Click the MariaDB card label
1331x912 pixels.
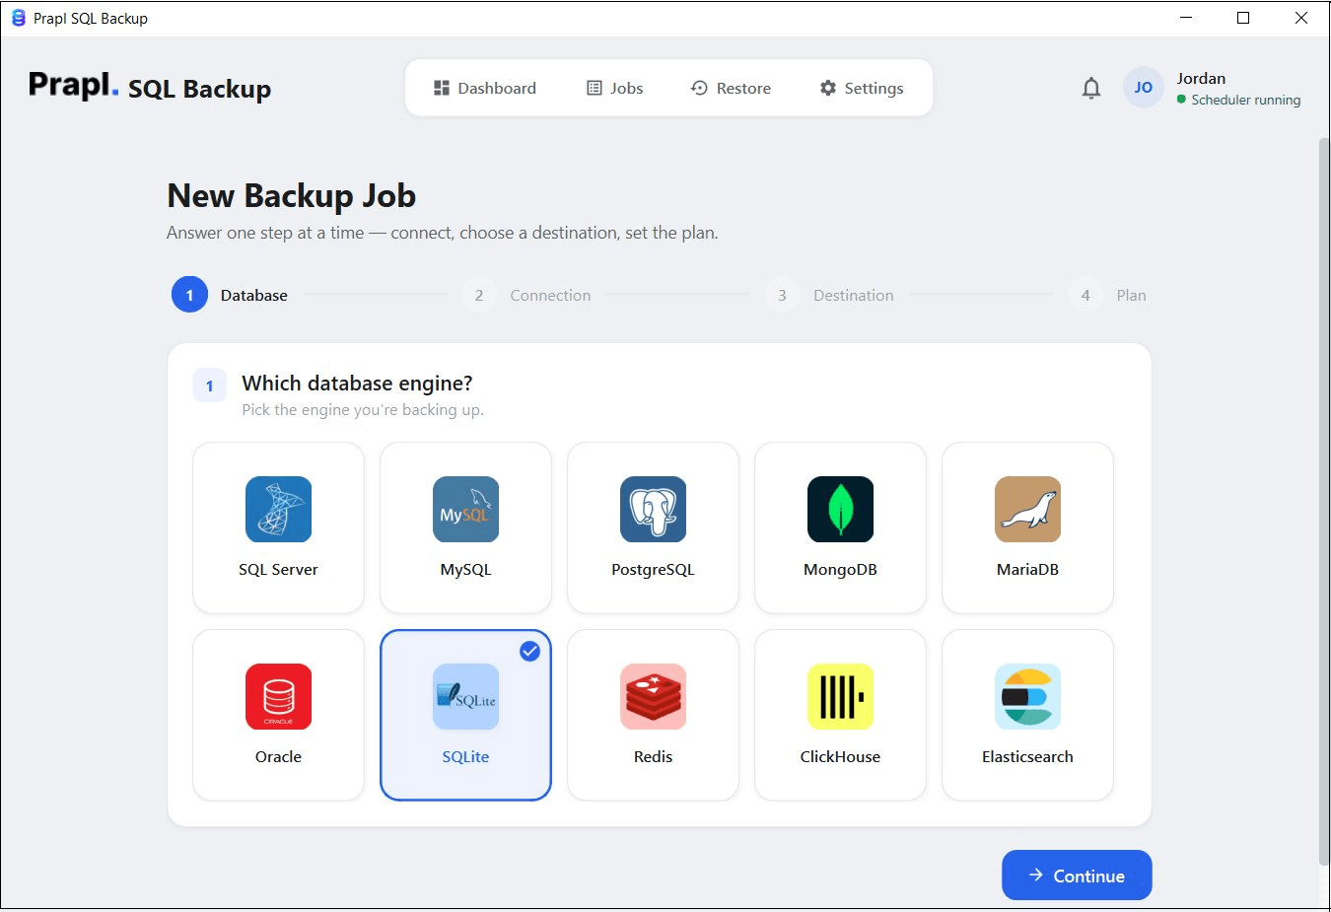tap(1027, 569)
